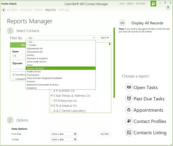
Task: Go to the profiles tab
Action: tap(12, 10)
